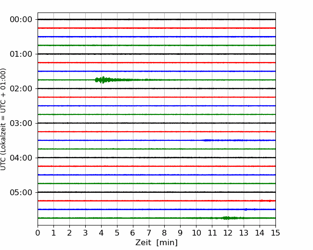
Task: Click the 15 tick label on x-axis
Action: coord(275,233)
